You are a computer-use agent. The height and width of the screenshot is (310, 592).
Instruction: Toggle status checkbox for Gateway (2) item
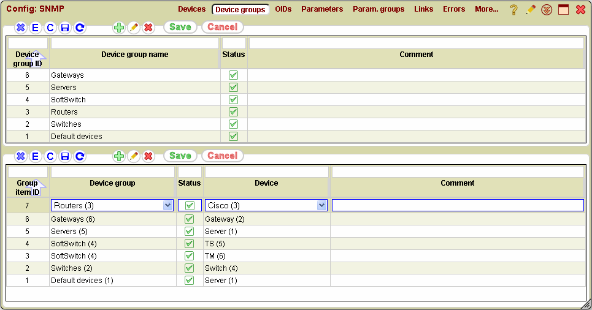[189, 219]
